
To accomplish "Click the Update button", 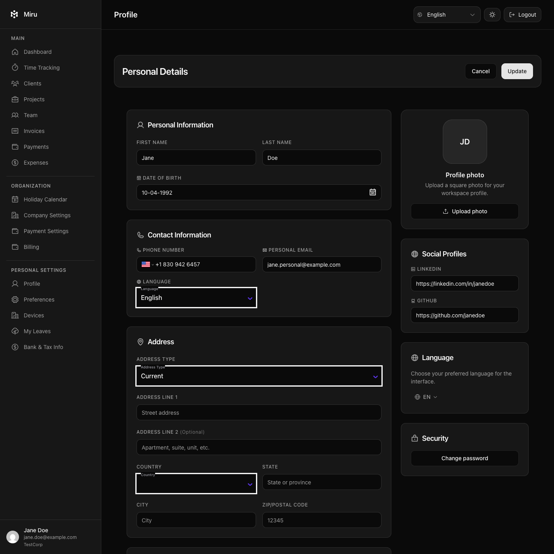I will pyautogui.click(x=517, y=71).
